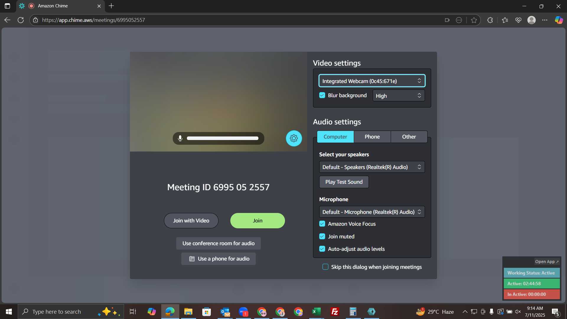Open the gear settings button on video preview
567x319 pixels.
[x=294, y=138]
